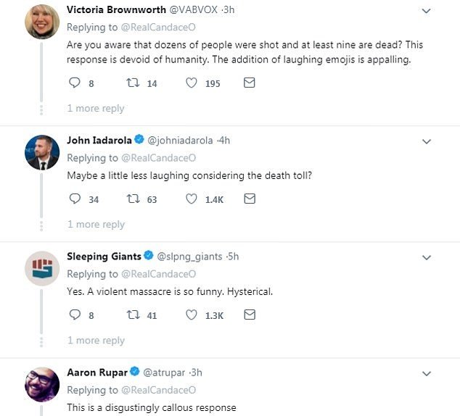The width and height of the screenshot is (460, 416).
Task: Like the Sleeping Giants tweet
Action: pos(192,315)
